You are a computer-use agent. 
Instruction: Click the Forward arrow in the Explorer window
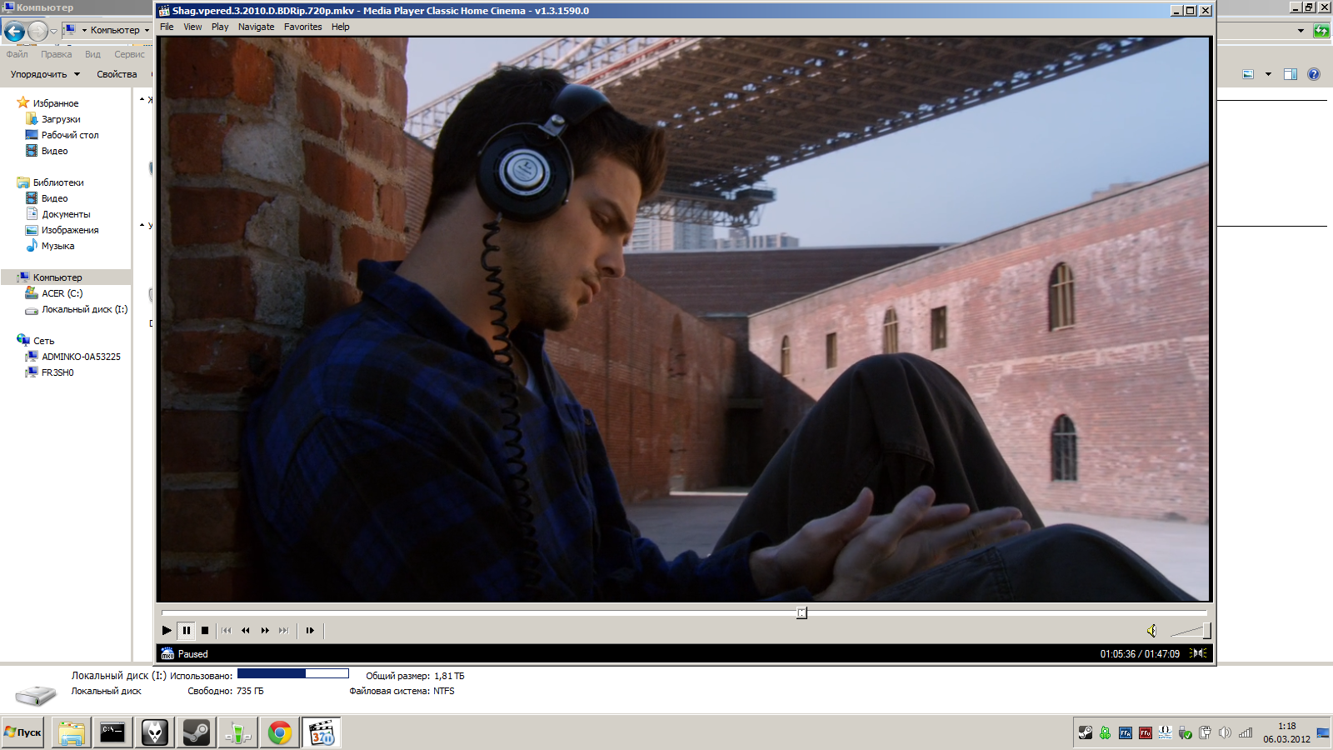pyautogui.click(x=37, y=32)
